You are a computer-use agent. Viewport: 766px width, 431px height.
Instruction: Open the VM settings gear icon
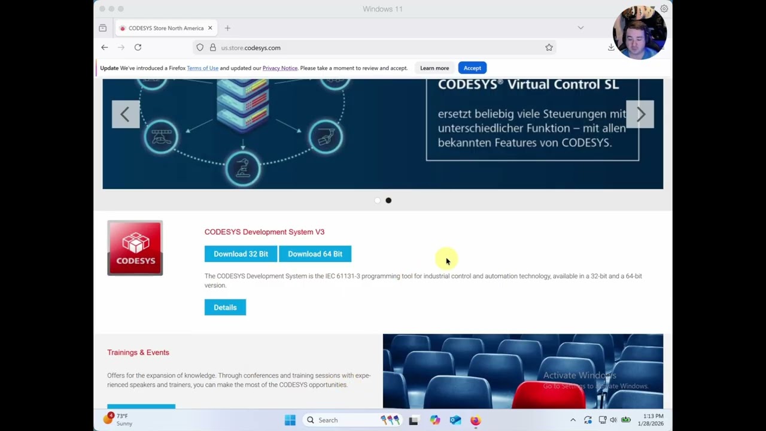click(664, 9)
